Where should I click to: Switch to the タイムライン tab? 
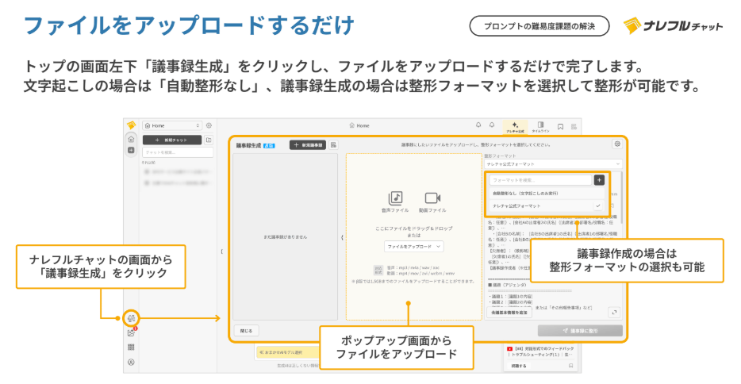539,125
